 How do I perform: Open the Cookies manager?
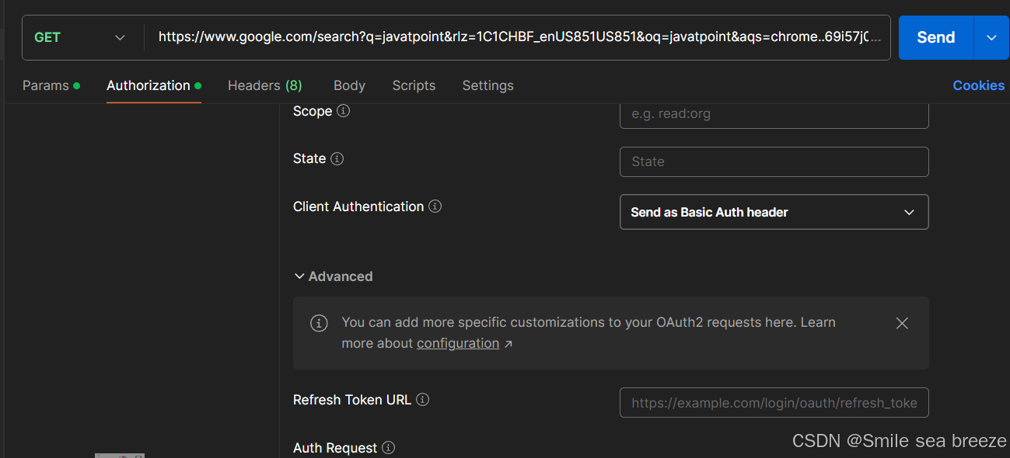click(x=978, y=85)
